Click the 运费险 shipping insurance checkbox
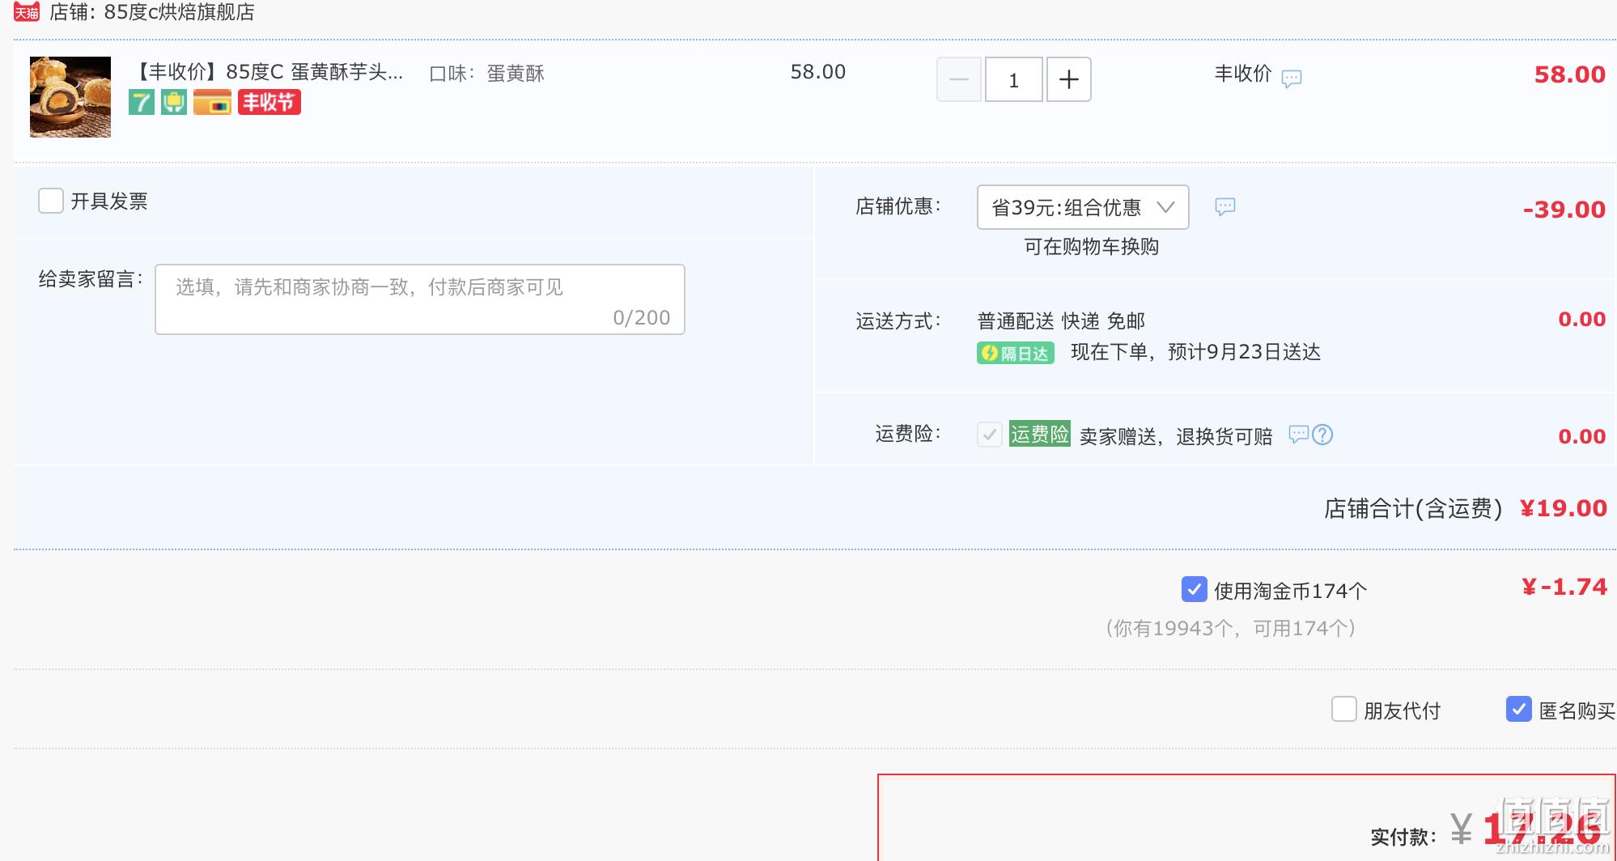The width and height of the screenshot is (1617, 861). click(990, 435)
